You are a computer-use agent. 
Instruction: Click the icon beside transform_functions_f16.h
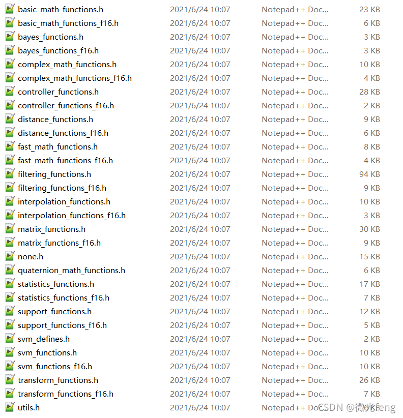(10, 394)
